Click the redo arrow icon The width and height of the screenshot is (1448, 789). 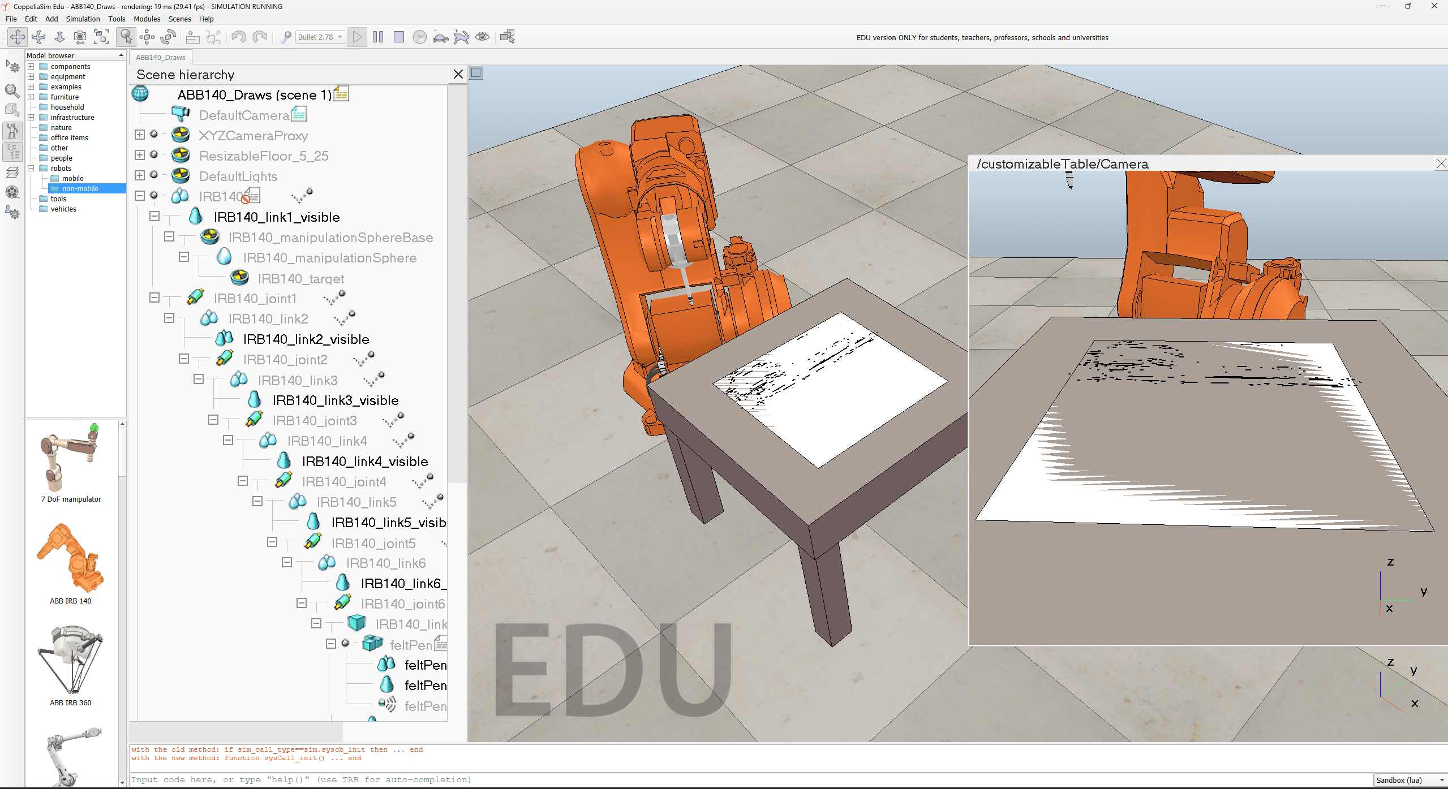[x=260, y=37]
